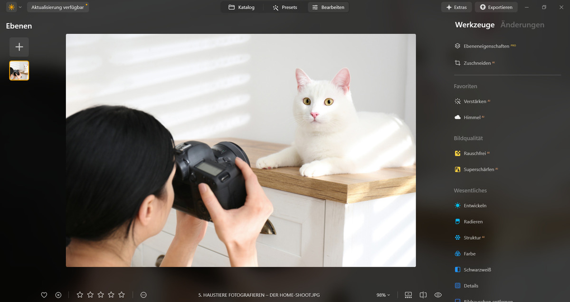Toggle the before-after comparison view
Image resolution: width=570 pixels, height=302 pixels.
[x=423, y=295]
